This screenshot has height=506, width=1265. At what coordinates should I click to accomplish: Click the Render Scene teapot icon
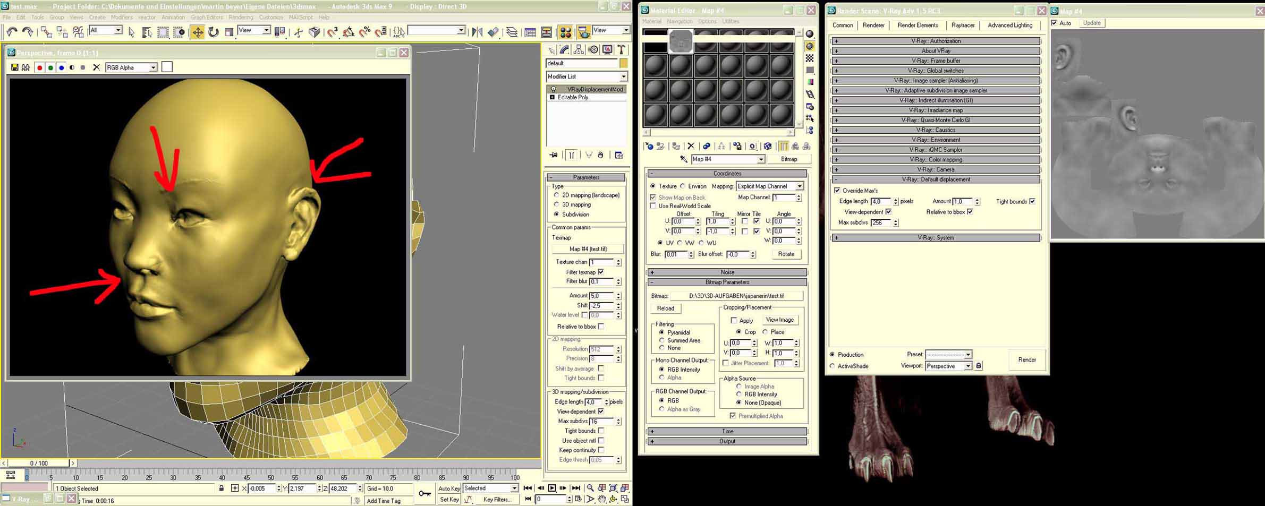(583, 32)
